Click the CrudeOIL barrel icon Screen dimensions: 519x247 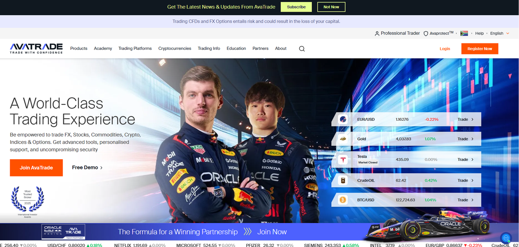tap(343, 180)
